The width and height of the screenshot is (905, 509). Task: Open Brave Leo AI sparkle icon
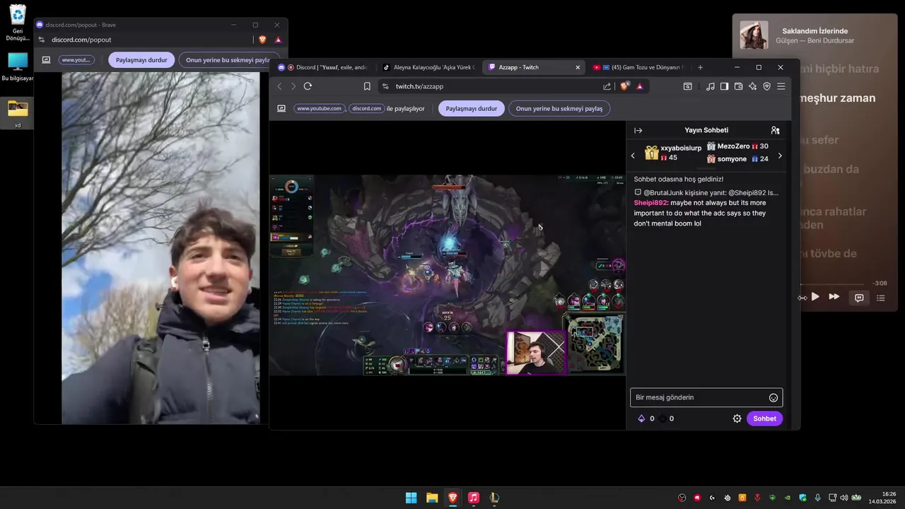click(752, 86)
